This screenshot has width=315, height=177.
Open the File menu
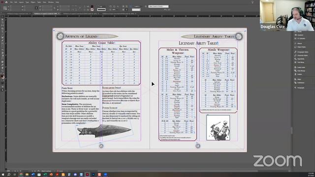[11, 2]
